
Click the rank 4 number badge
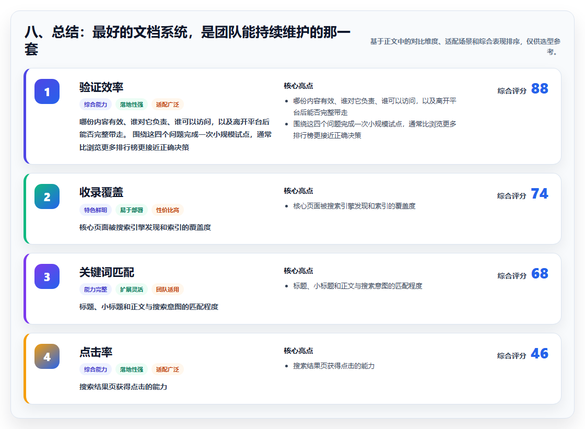coord(47,356)
